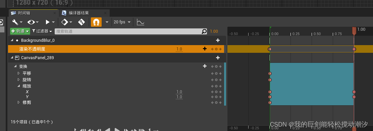
Task: Open the eye view options menu
Action: (x=33, y=22)
